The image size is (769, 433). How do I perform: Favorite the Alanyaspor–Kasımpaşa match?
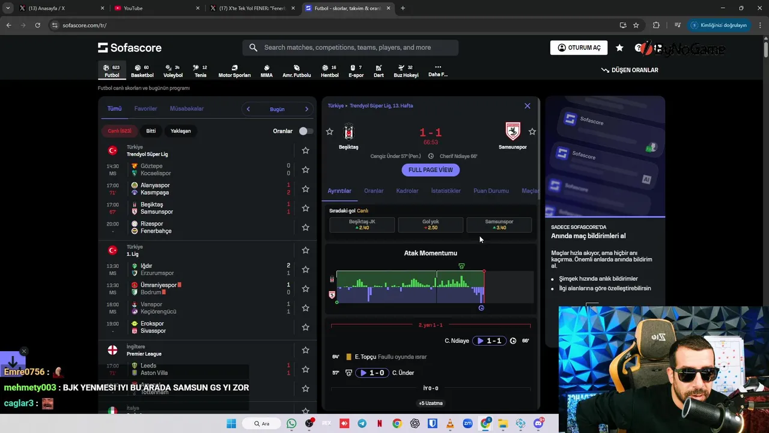click(x=305, y=189)
